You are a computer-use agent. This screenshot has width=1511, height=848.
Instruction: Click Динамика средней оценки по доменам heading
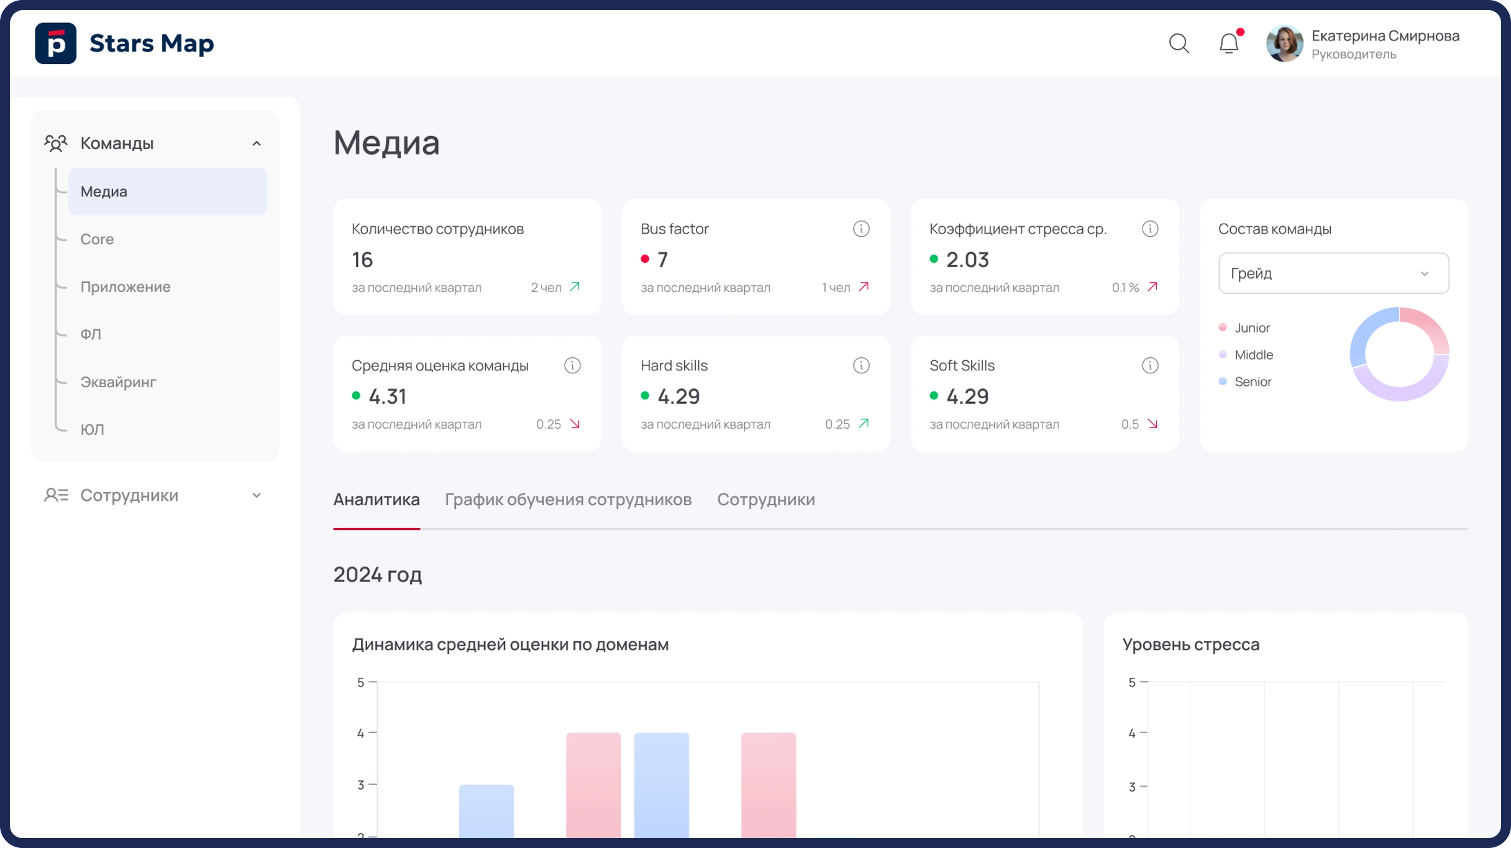[510, 644]
